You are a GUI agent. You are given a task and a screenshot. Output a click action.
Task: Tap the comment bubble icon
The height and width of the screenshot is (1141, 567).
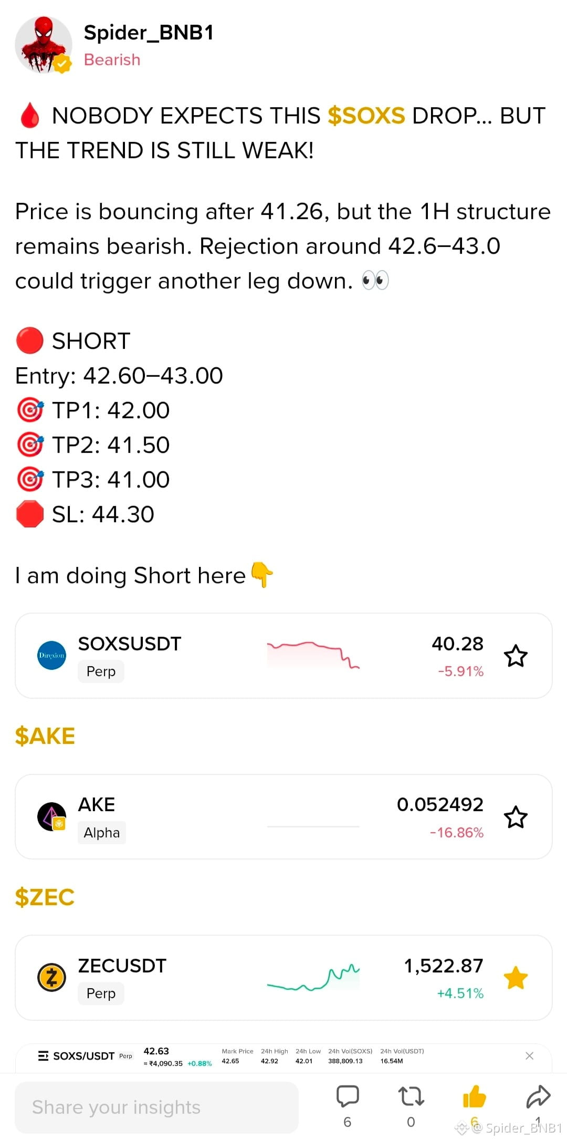pyautogui.click(x=348, y=1096)
